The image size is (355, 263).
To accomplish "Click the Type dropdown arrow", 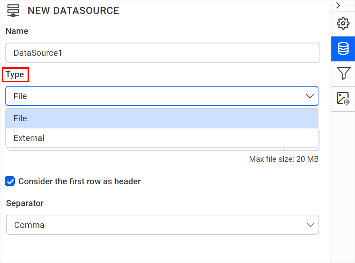I will point(310,96).
